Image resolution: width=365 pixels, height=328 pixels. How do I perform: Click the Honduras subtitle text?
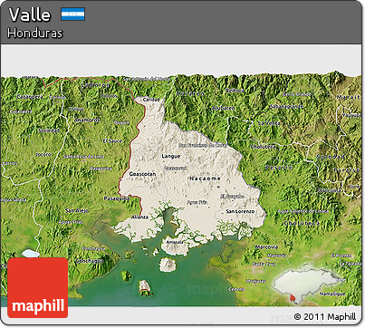click(x=35, y=33)
